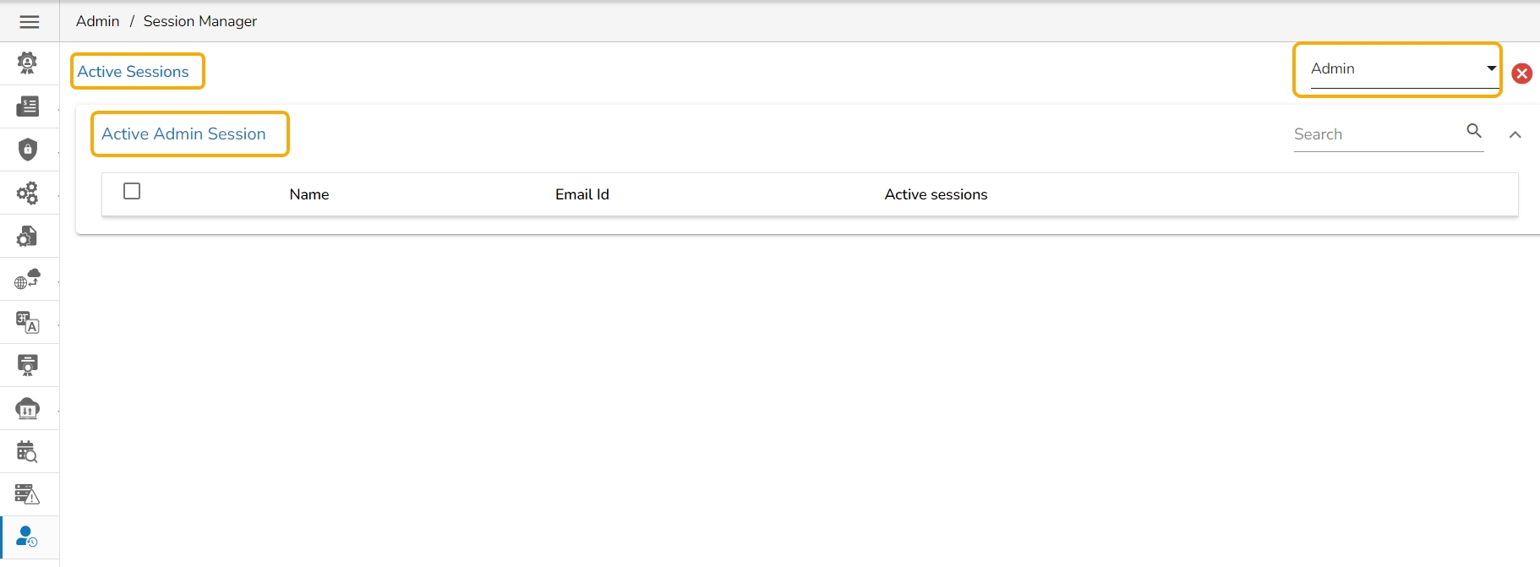Open the cloud upload-download laptop icon
This screenshot has height=567, width=1540.
pyautogui.click(x=28, y=409)
